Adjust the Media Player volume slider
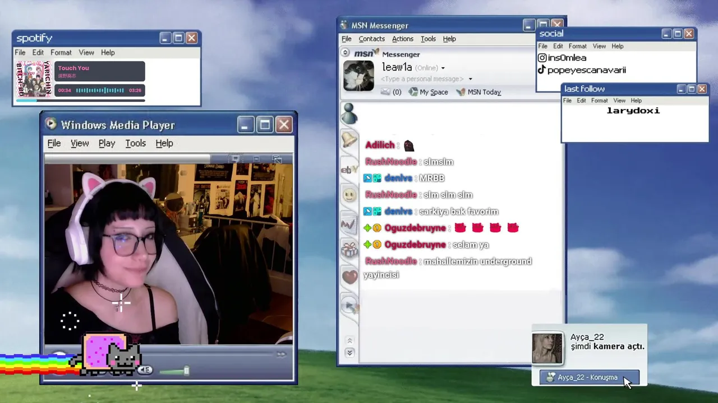The height and width of the screenshot is (403, 718). (x=174, y=371)
